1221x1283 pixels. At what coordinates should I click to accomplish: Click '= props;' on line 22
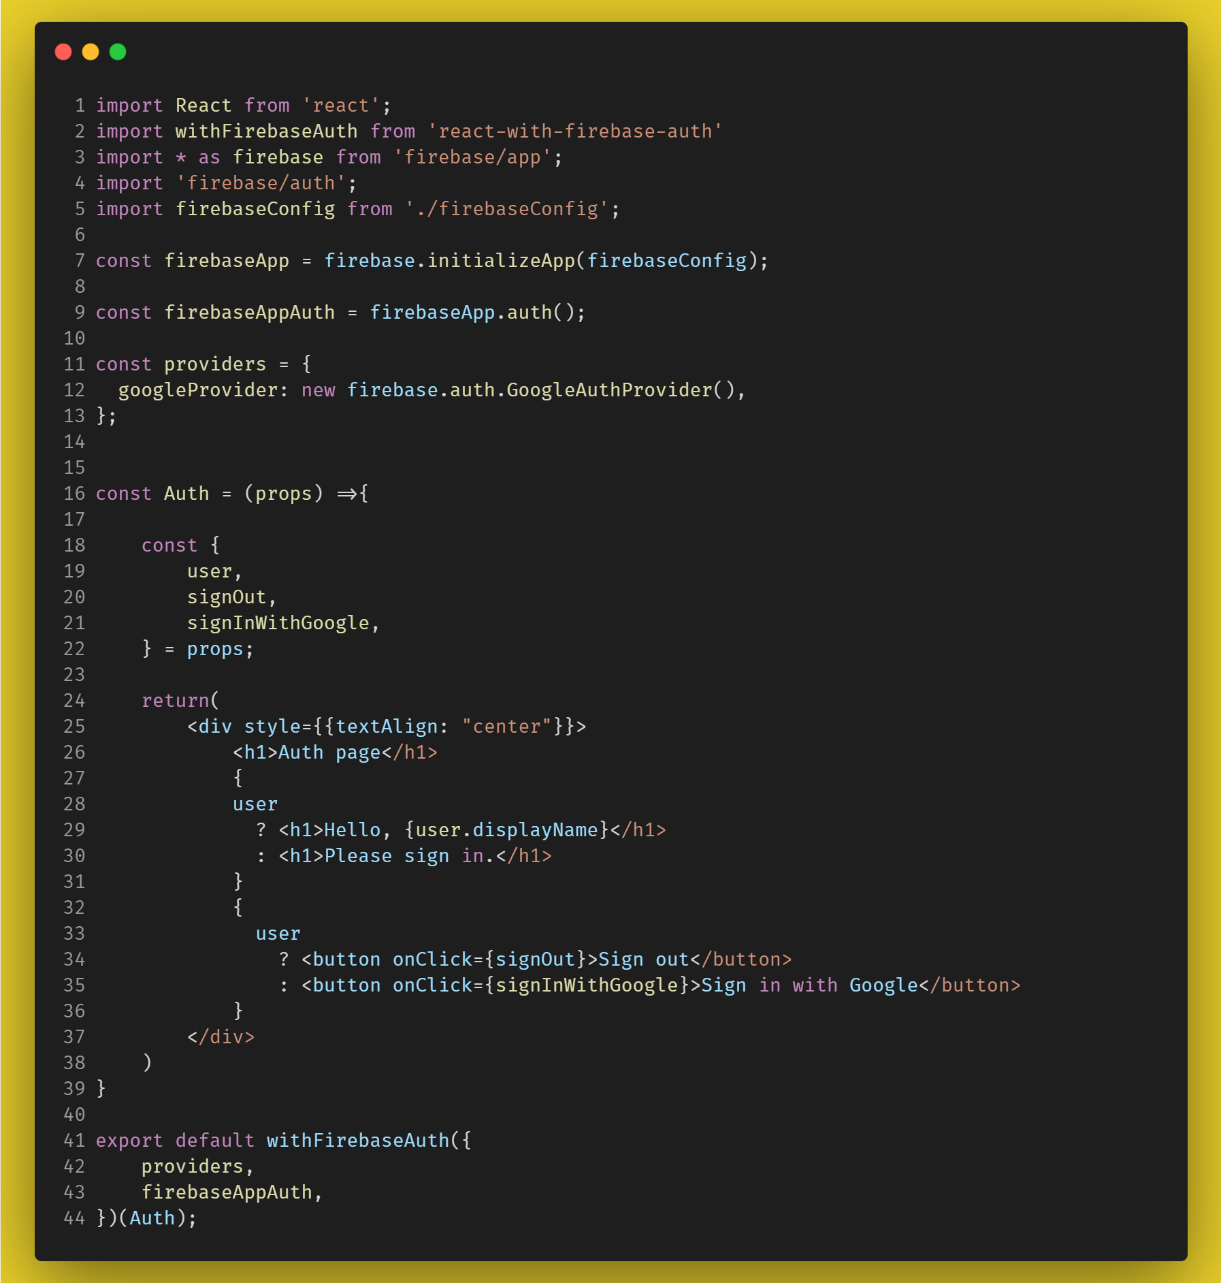pyautogui.click(x=209, y=648)
